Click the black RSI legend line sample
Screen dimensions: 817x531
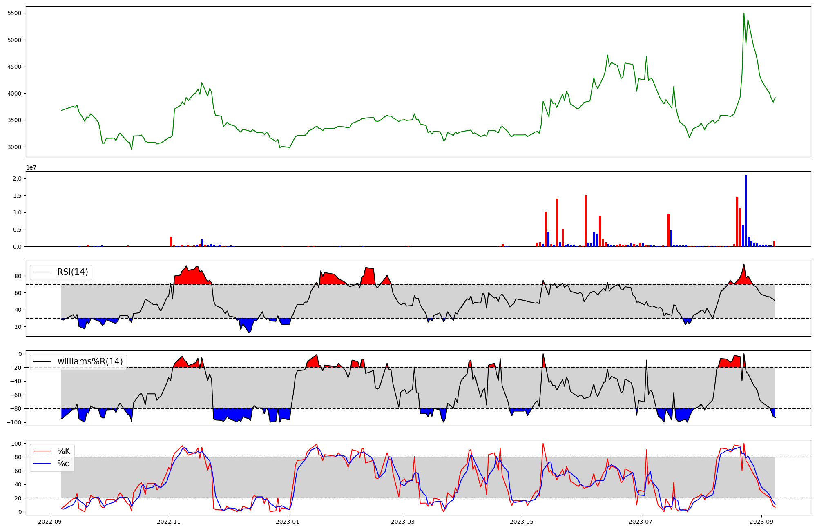click(x=42, y=272)
